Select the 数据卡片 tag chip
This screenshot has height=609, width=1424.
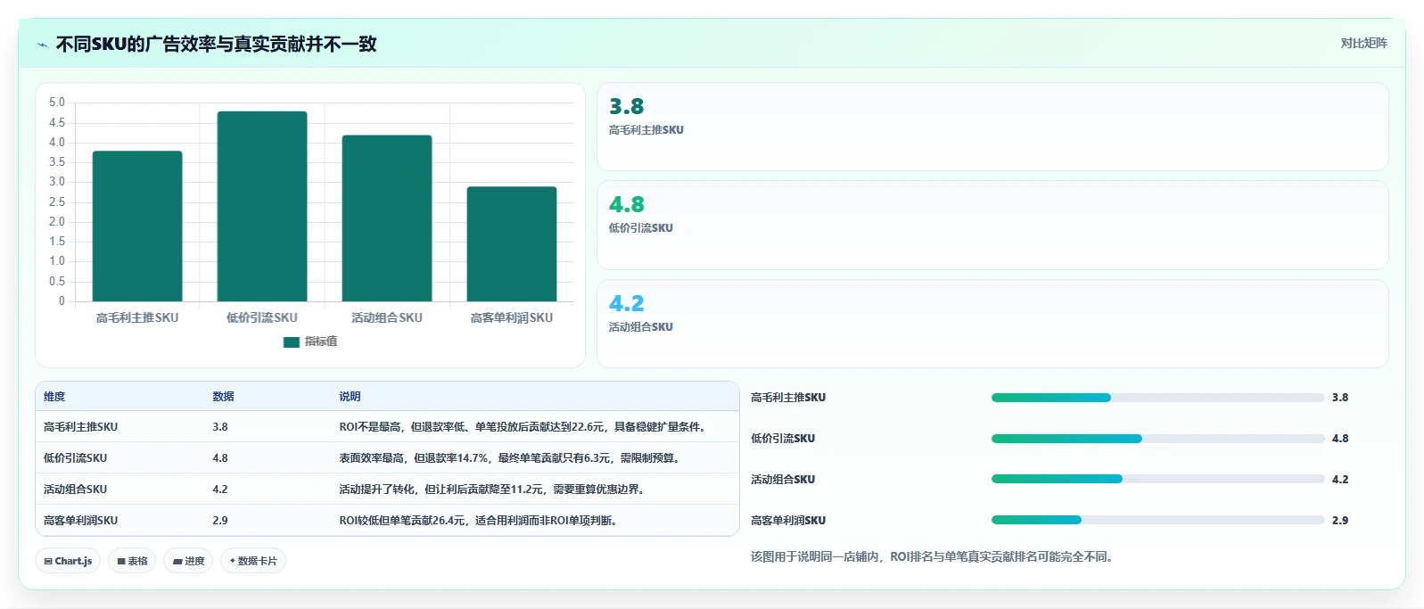click(x=253, y=561)
